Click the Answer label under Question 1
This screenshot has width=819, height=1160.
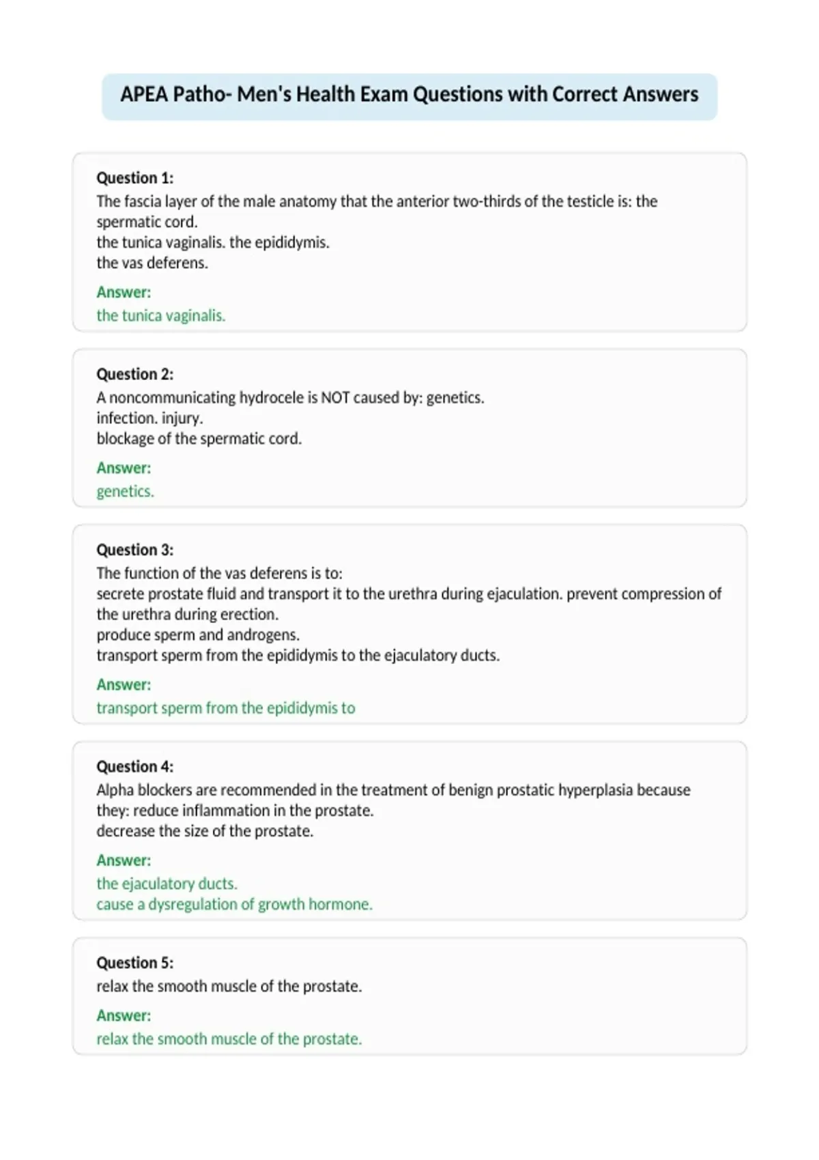click(x=124, y=292)
